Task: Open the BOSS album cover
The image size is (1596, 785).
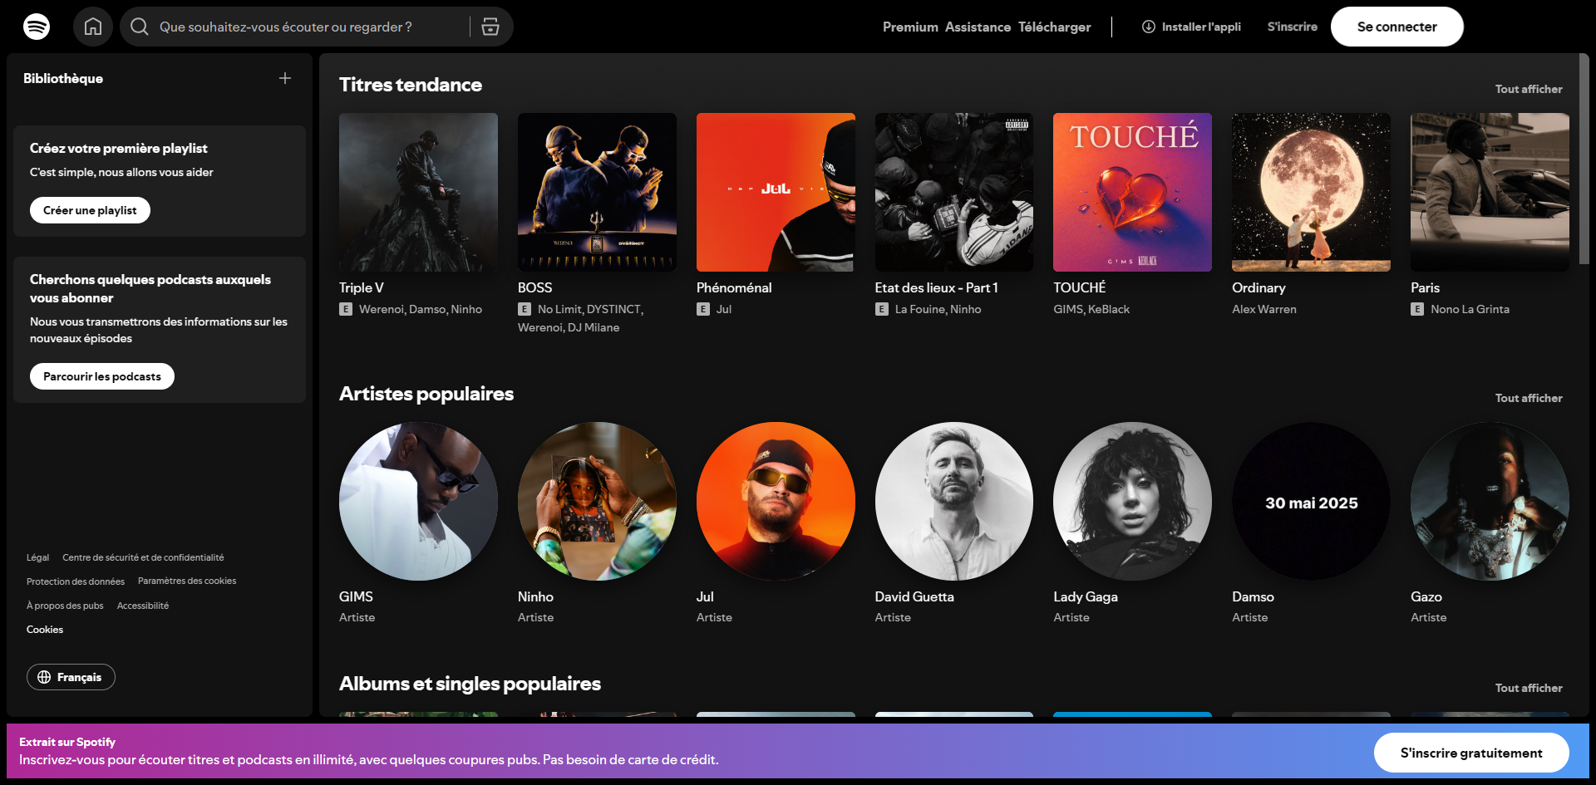Action: coord(597,192)
